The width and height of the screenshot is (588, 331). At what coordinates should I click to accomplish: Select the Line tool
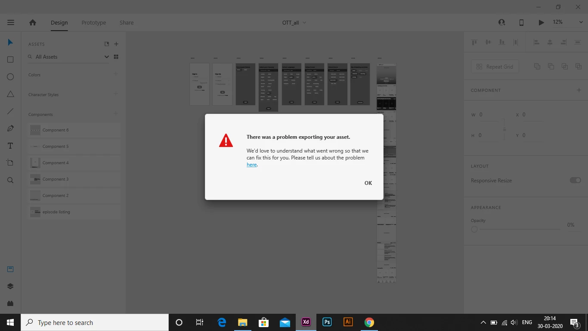(10, 111)
